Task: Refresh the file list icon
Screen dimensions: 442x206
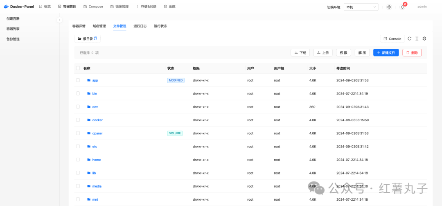Action: 410,38
